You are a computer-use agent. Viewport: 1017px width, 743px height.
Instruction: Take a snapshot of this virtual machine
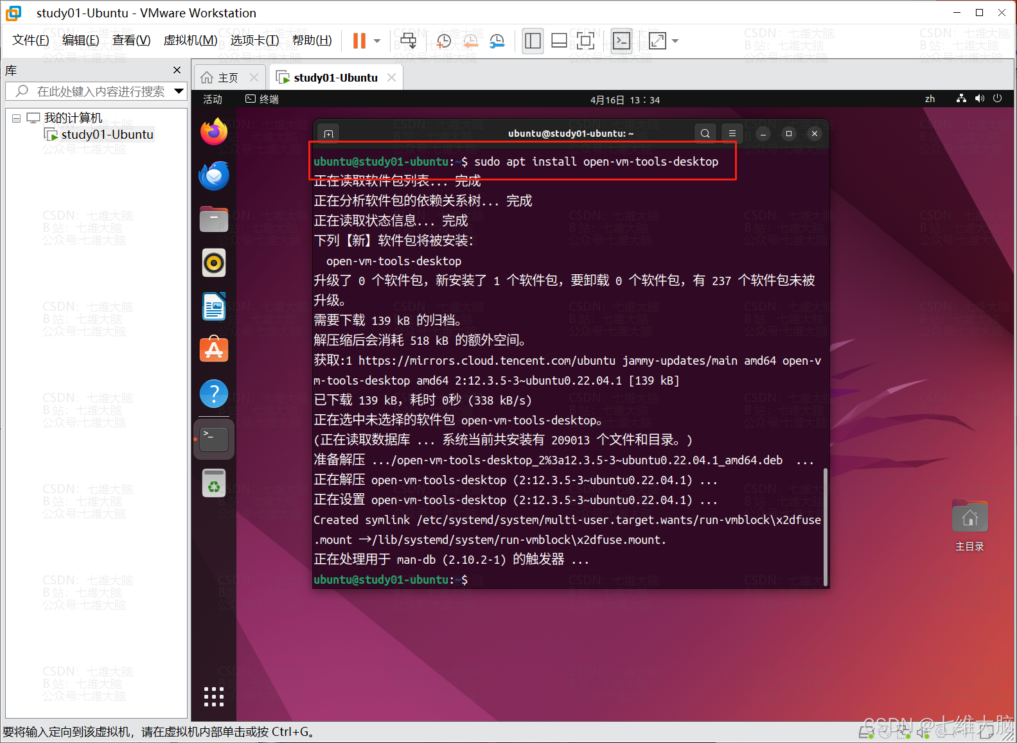tap(443, 41)
